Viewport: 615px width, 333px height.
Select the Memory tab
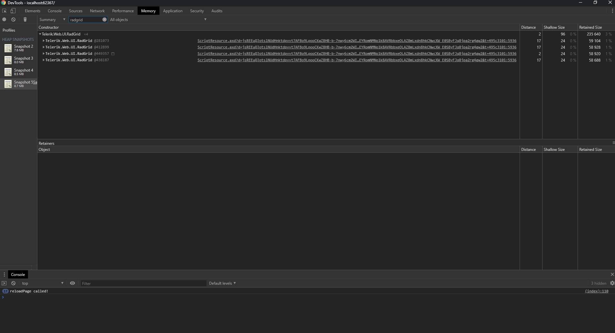[148, 11]
